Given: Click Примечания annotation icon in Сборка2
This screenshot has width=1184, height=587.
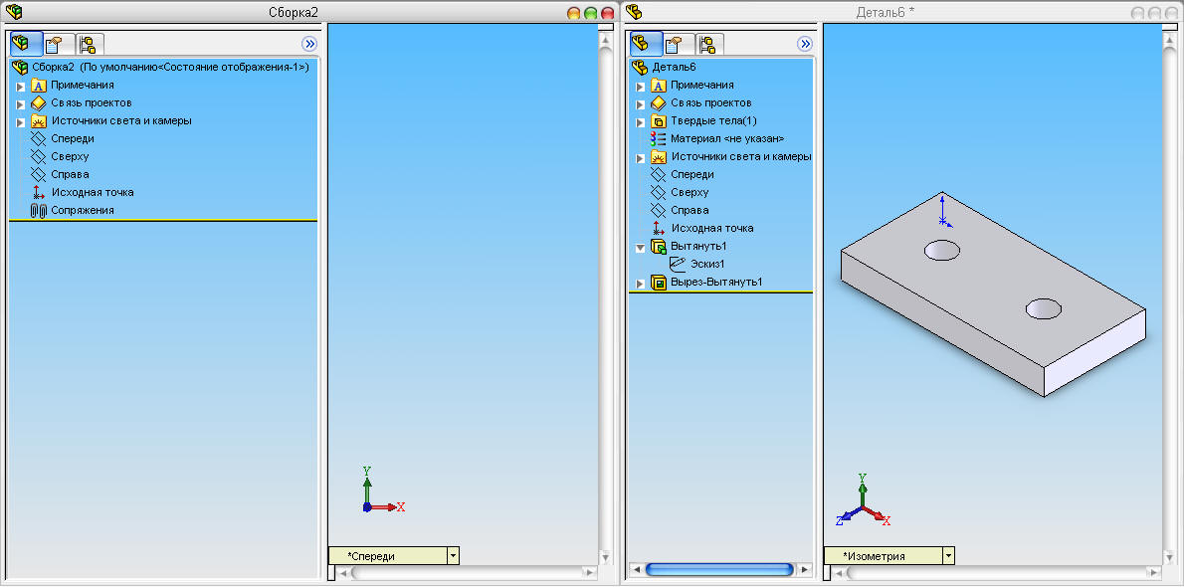Looking at the screenshot, I should click(39, 86).
